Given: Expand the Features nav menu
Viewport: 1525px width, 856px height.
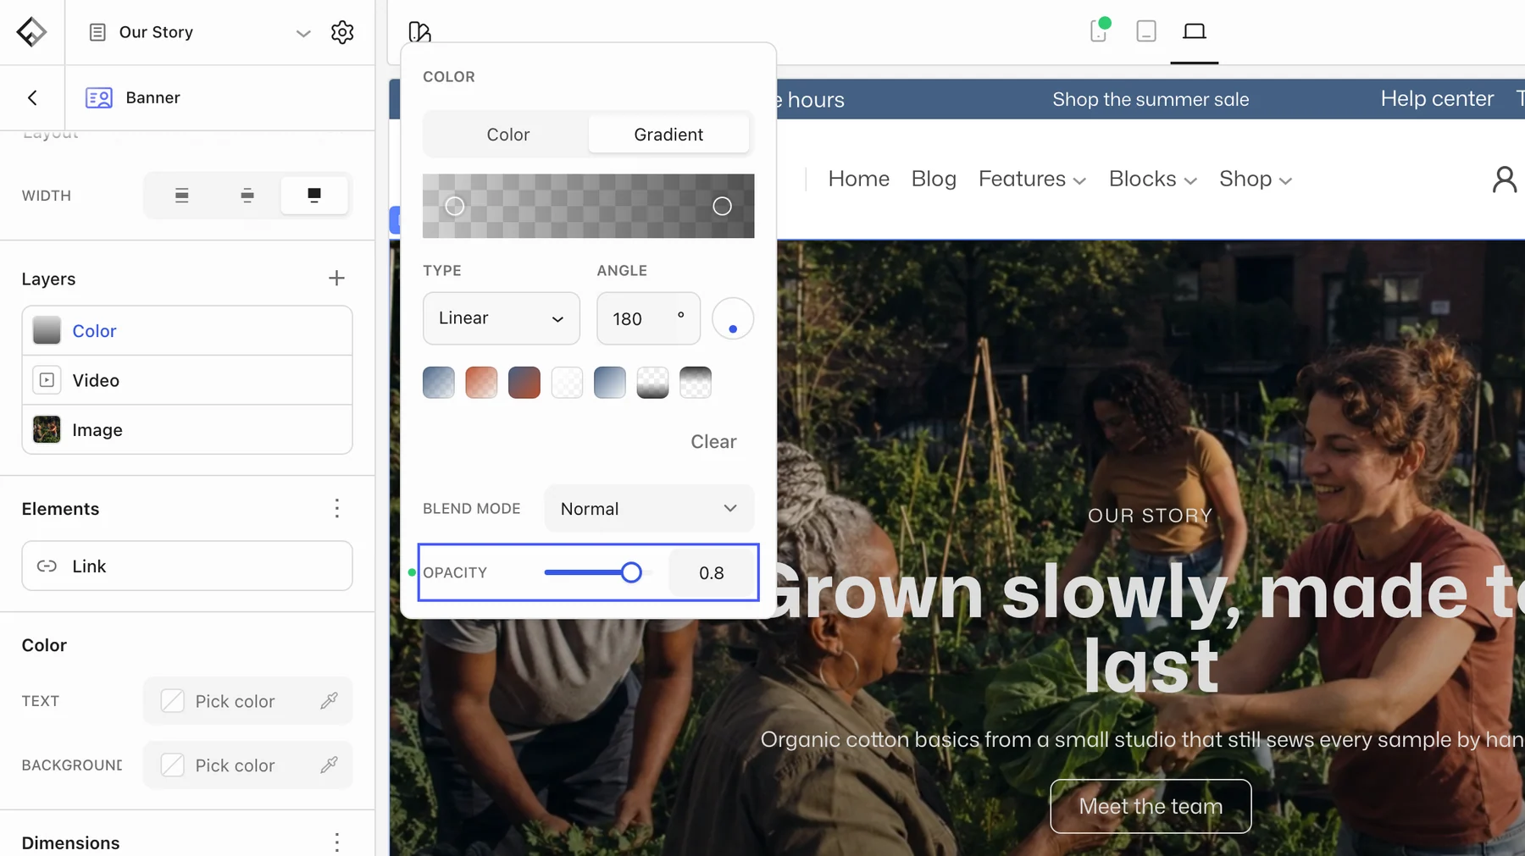Looking at the screenshot, I should [x=1032, y=179].
